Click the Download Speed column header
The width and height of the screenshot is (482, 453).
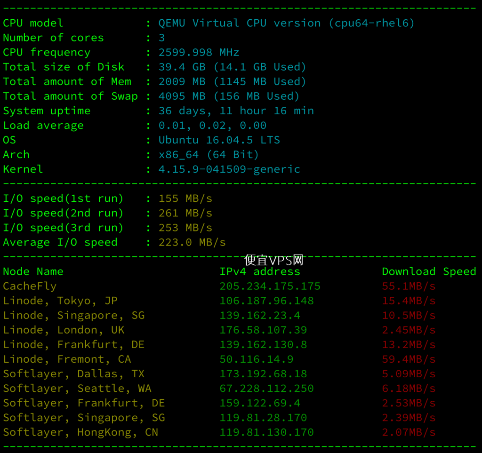click(x=429, y=271)
